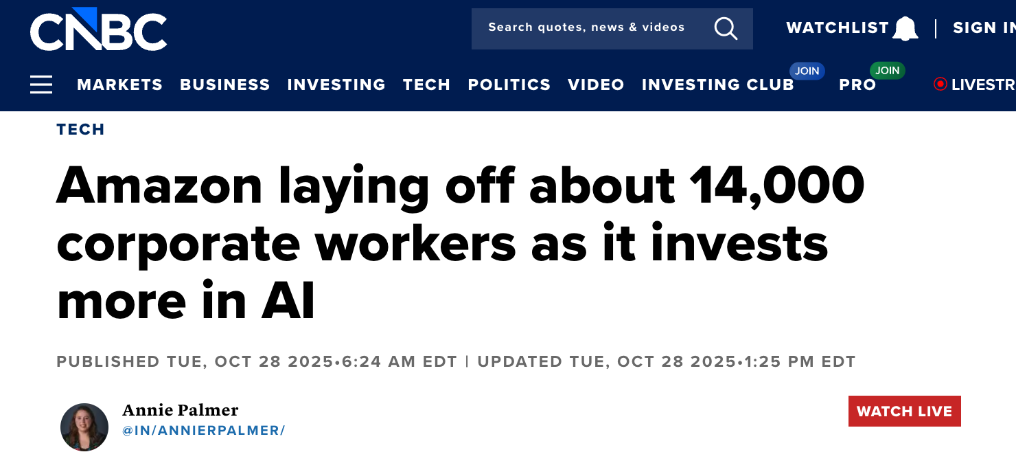Go to the INVESTING section

(x=336, y=84)
